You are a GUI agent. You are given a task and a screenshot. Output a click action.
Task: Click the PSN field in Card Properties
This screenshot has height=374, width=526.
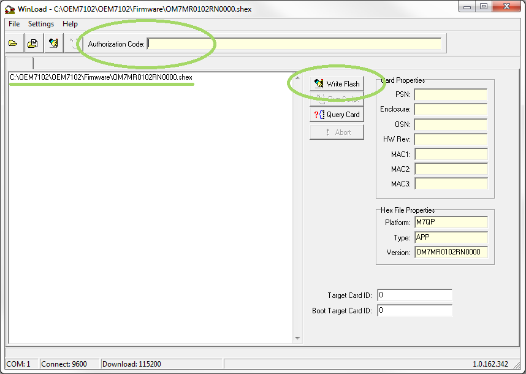pos(451,94)
